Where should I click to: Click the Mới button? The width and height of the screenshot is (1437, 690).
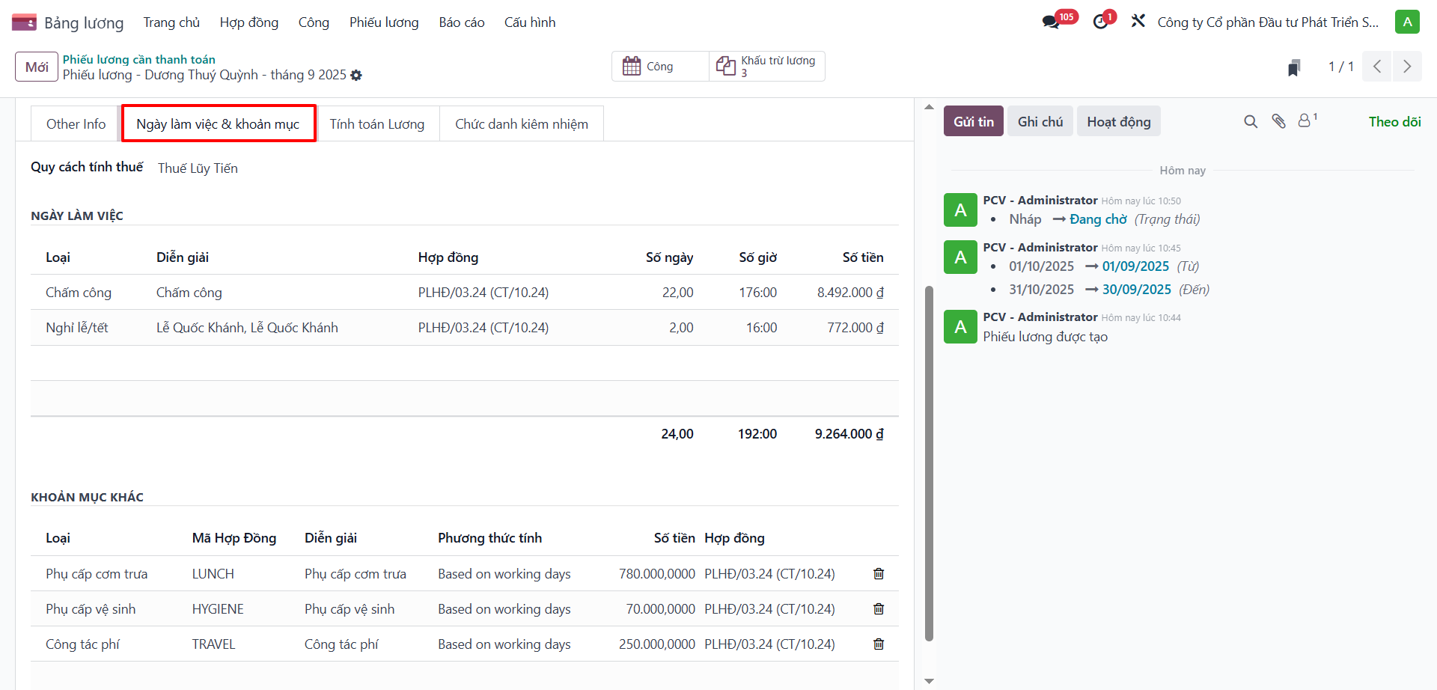(37, 67)
